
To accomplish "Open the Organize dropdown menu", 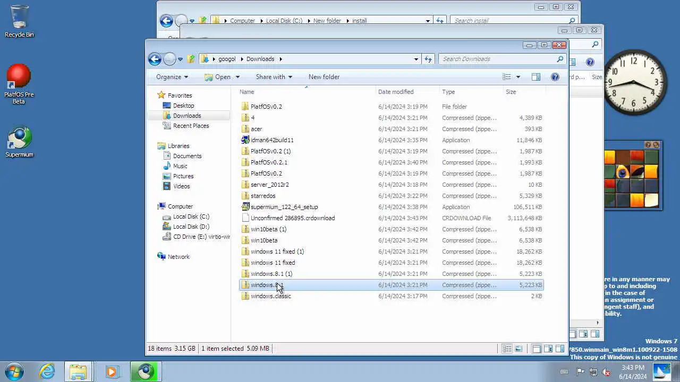I will coord(172,77).
